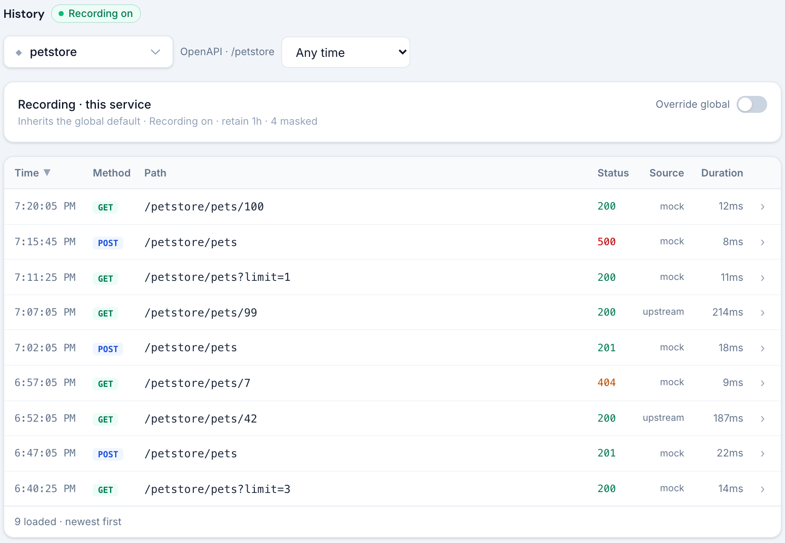Open the /petstore/pets?limit=1 request path
This screenshot has height=543, width=785.
click(217, 277)
